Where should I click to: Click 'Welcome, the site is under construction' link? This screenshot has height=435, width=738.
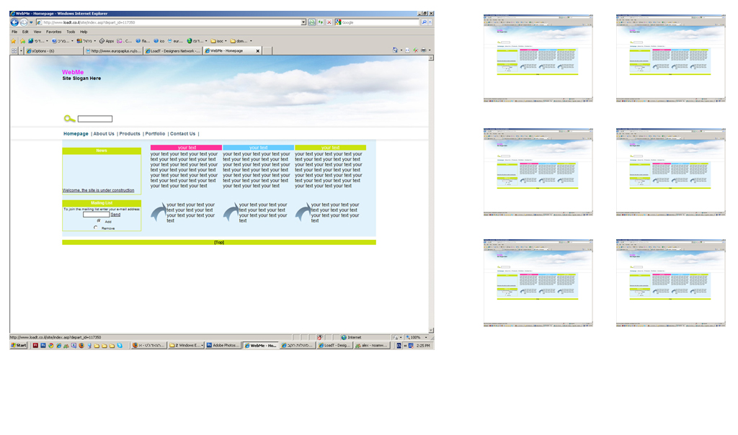click(x=98, y=190)
